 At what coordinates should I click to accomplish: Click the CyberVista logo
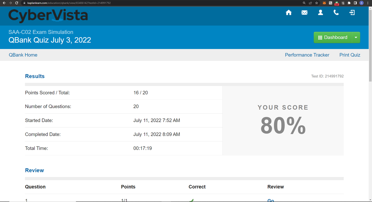pos(48,15)
